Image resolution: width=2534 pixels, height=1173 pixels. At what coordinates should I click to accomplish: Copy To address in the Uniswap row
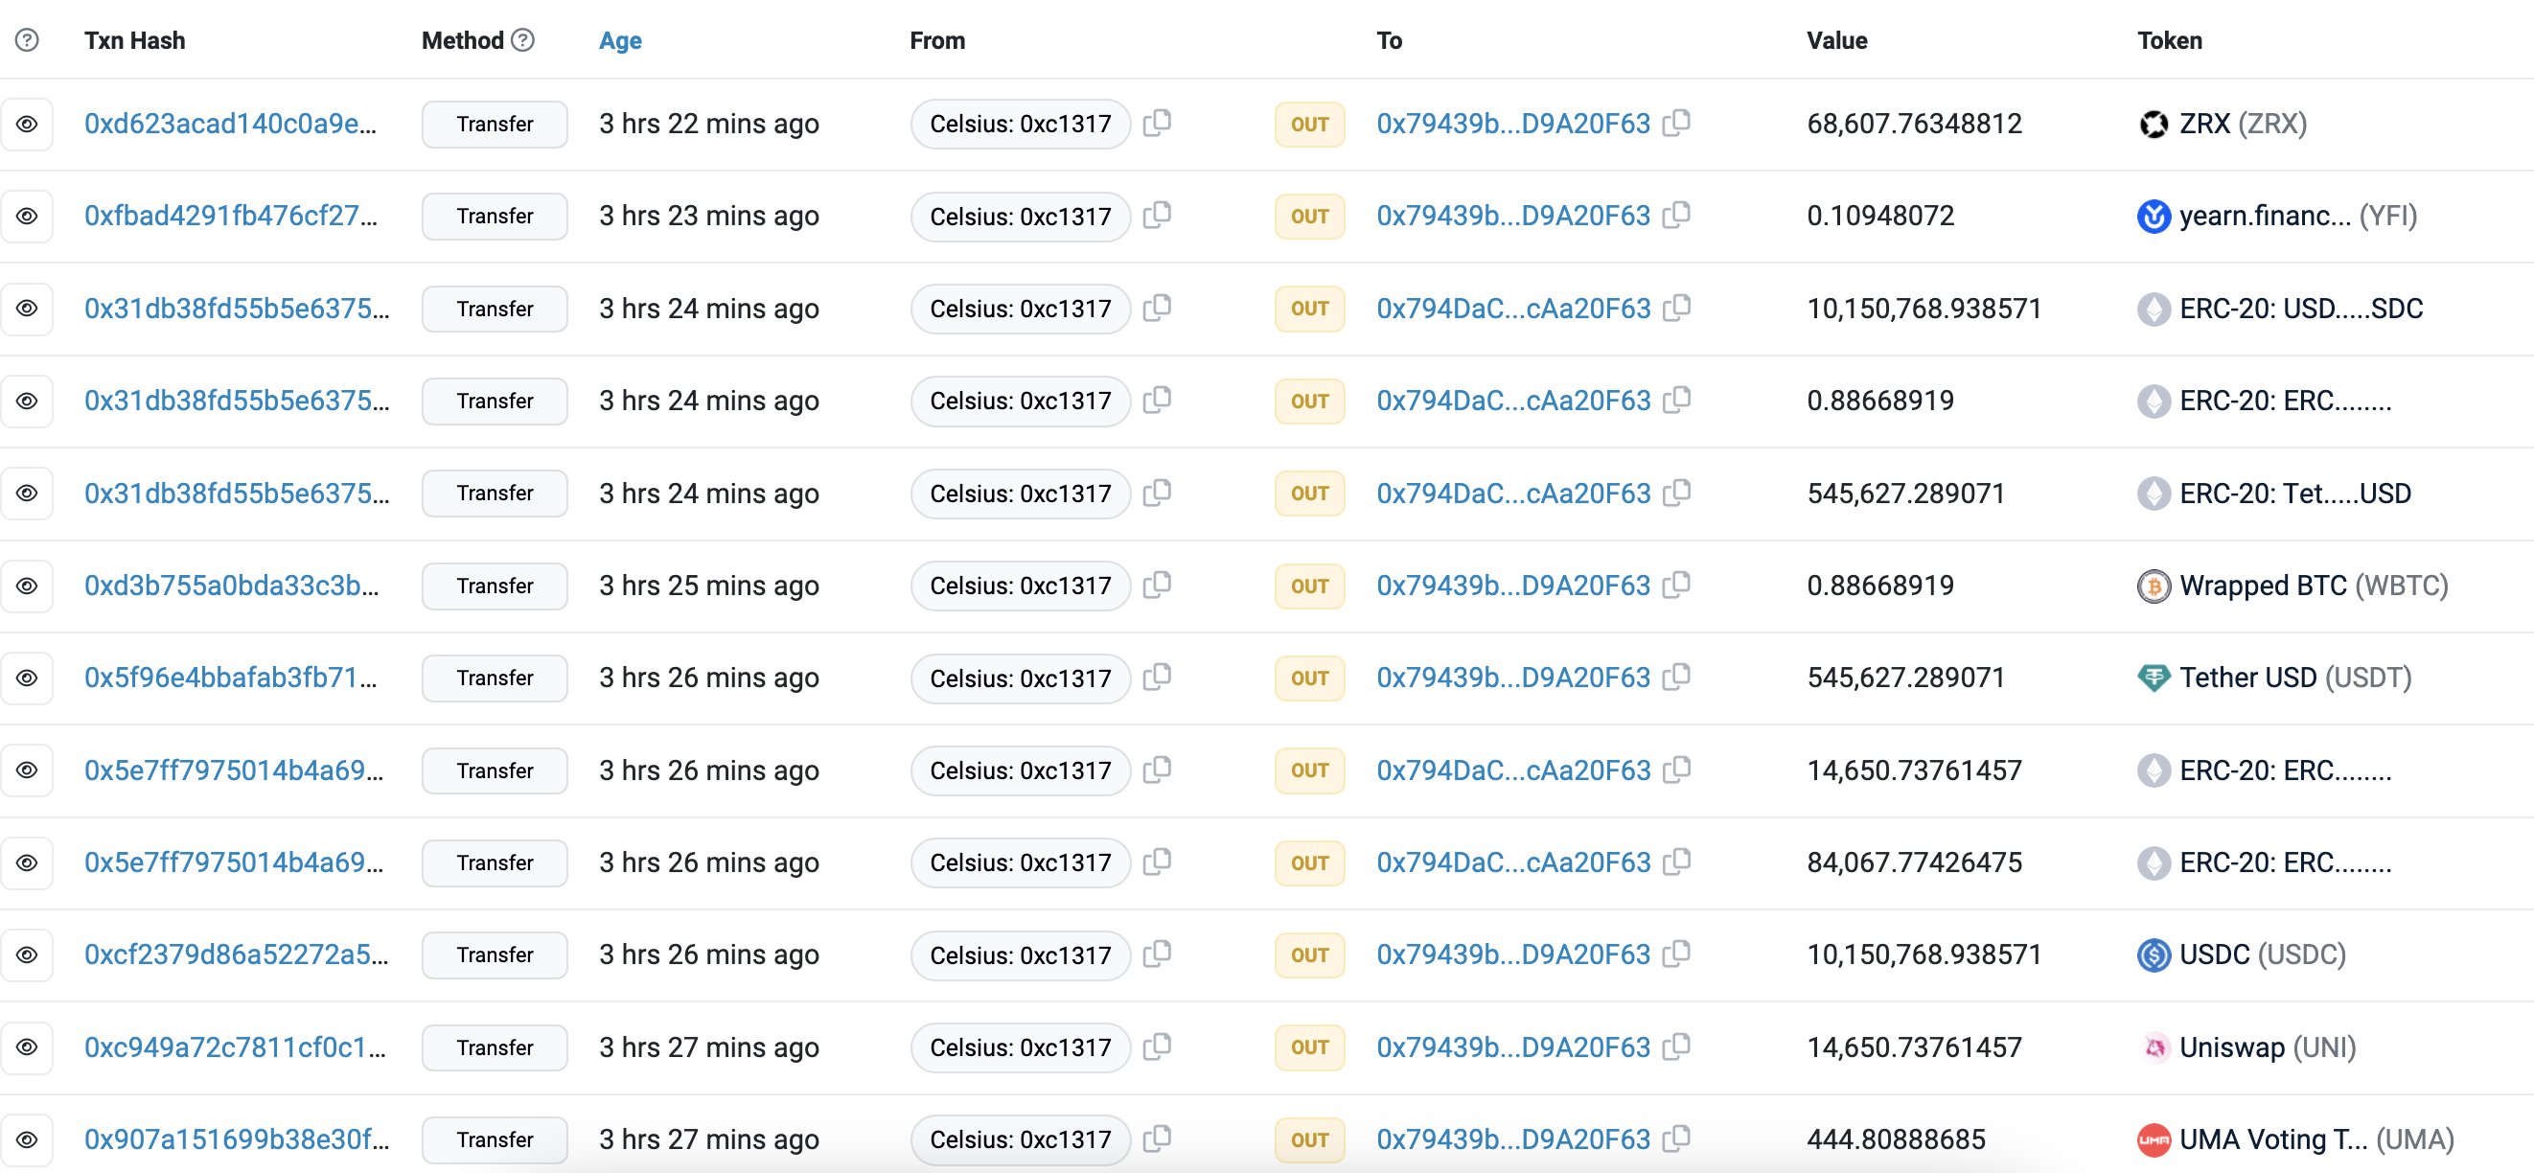tap(1676, 1047)
